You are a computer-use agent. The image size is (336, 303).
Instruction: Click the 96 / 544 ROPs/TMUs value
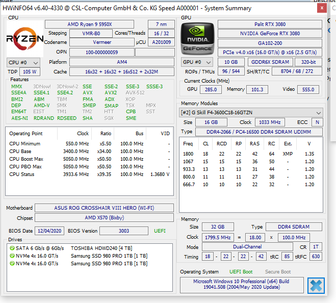[x=231, y=71]
